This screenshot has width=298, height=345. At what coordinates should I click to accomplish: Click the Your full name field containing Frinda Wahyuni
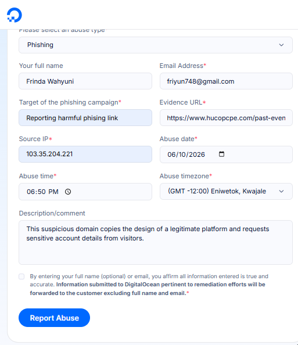pos(85,81)
